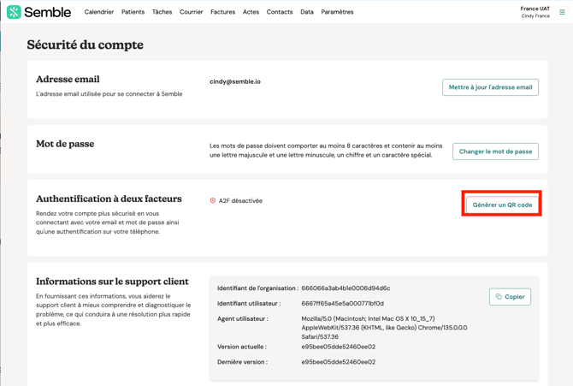Viewport: 573px width, 386px height.
Task: Click the Adresse email section heading
Action: pos(68,79)
